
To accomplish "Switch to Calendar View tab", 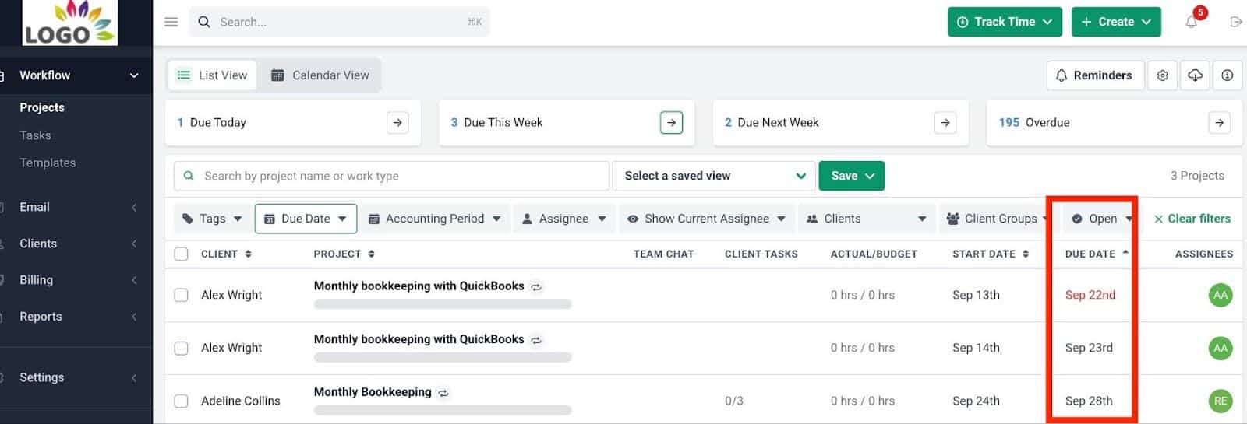I will click(x=320, y=75).
